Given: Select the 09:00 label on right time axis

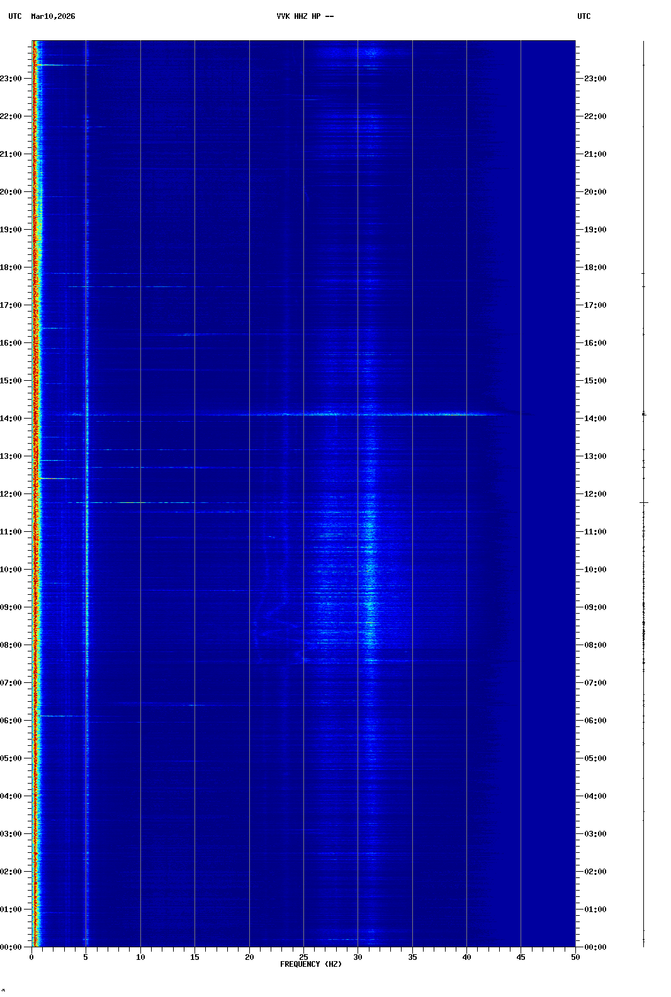Looking at the screenshot, I should [595, 607].
